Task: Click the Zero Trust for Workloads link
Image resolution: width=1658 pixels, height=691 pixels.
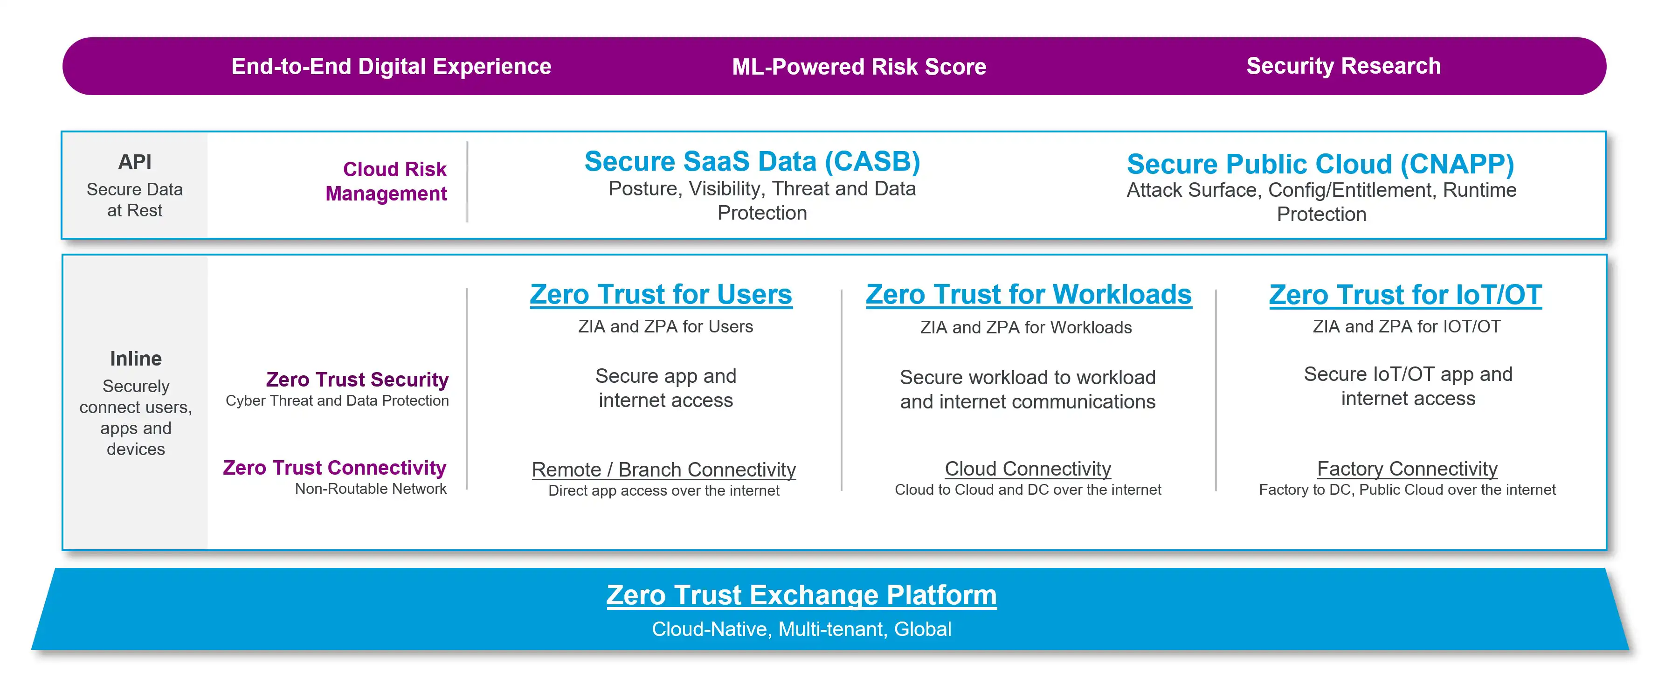Action: coord(1029,295)
